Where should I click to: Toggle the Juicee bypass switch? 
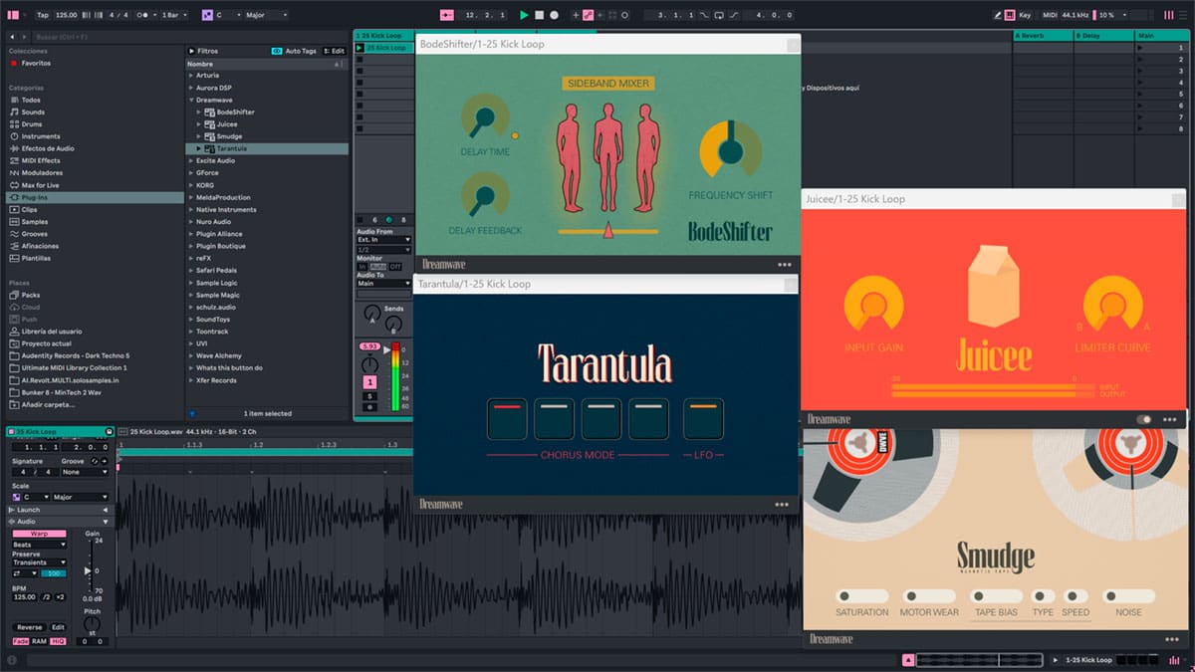(1144, 420)
